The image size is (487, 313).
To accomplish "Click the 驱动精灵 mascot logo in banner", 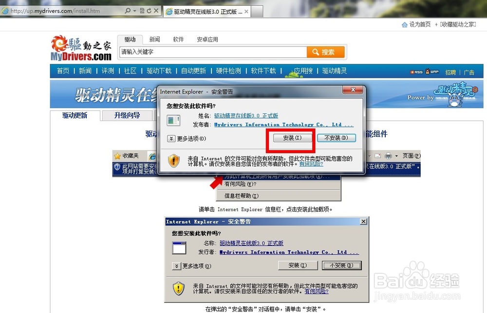I will click(x=456, y=94).
